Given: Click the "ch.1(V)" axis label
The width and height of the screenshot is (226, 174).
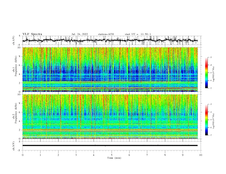Looking at the screenshot, I should pos(14,40).
